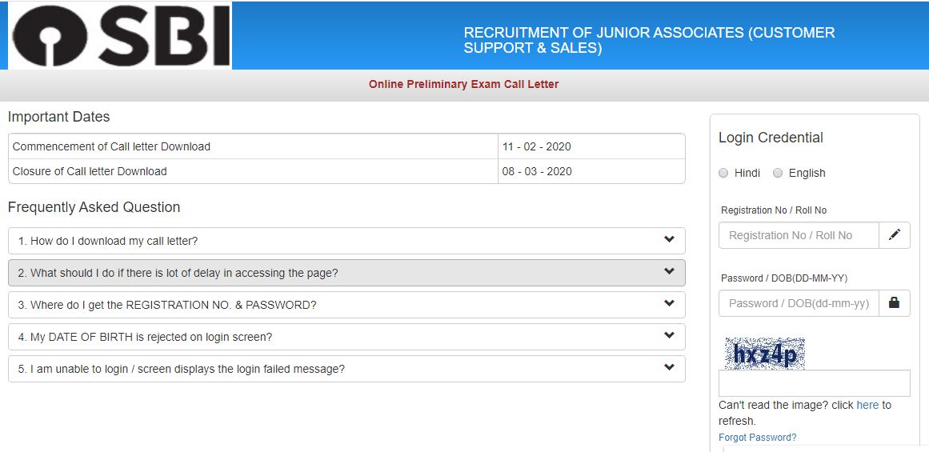Focus the Password / DOB input field
Viewport: 929px width, 452px height.
[x=799, y=303]
